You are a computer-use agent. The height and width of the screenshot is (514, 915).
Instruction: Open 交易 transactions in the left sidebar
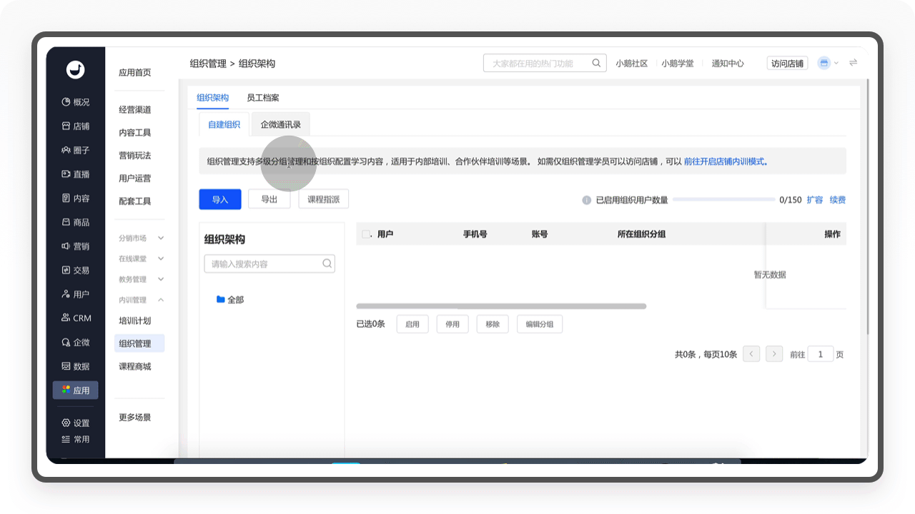(76, 271)
